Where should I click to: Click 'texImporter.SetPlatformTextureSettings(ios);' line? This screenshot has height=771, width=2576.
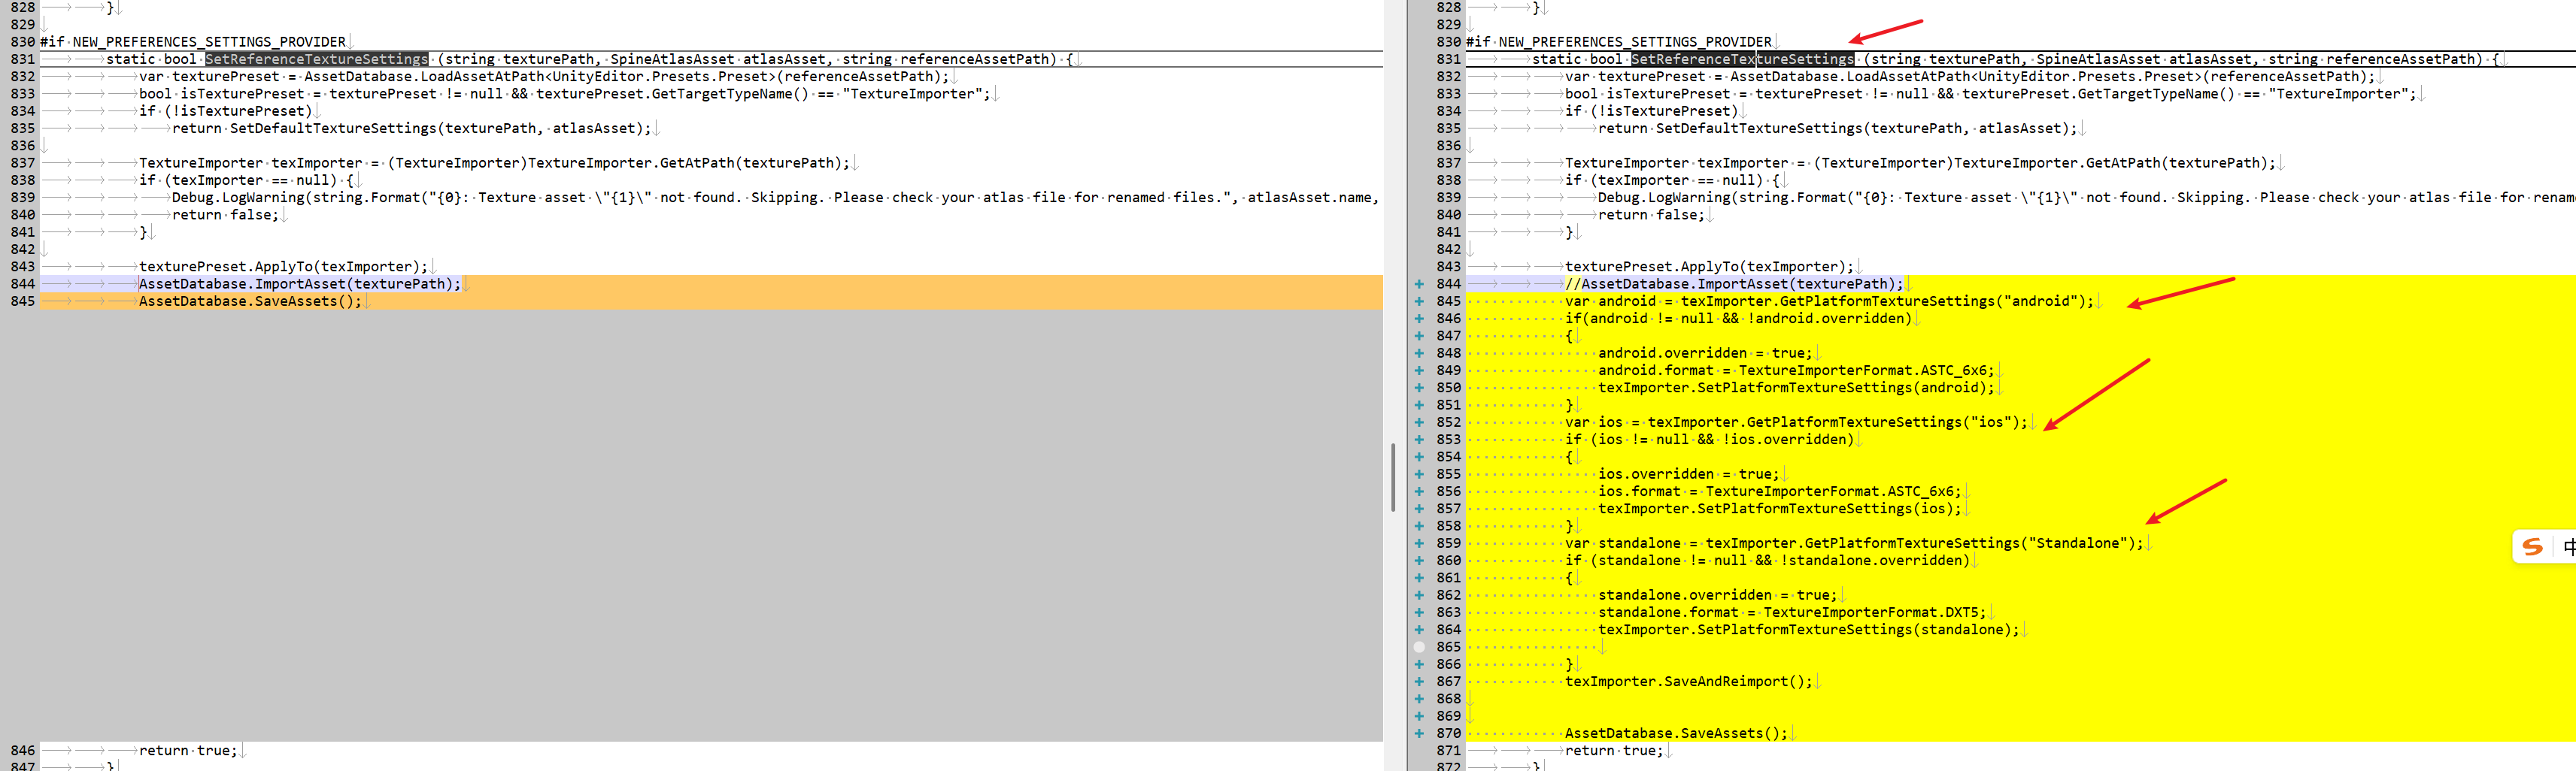[1780, 508]
